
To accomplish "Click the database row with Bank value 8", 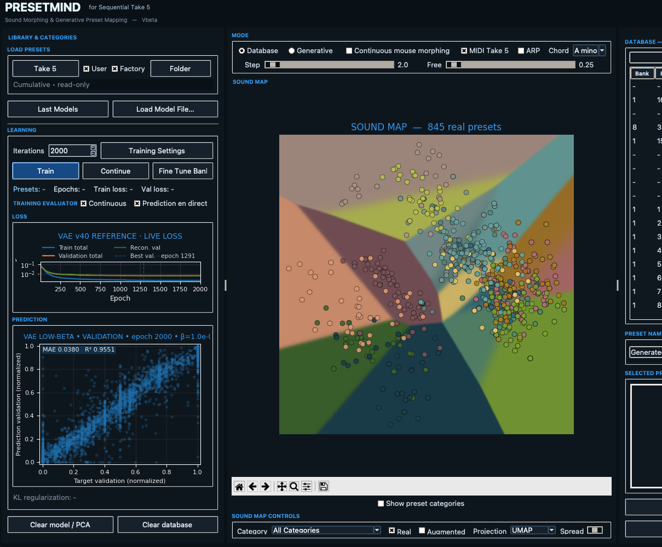I will coord(646,127).
